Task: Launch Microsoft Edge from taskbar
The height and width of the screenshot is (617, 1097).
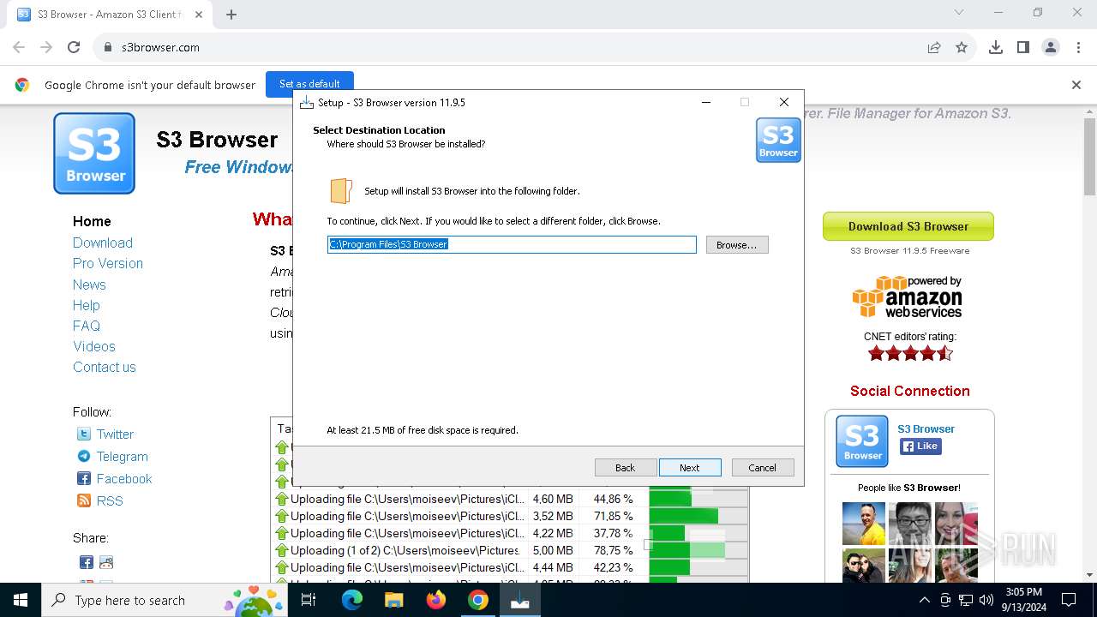Action: (x=352, y=600)
